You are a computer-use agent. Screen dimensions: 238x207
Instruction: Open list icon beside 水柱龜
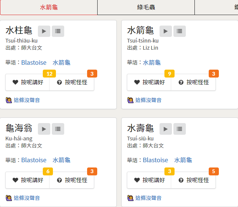click(x=58, y=31)
